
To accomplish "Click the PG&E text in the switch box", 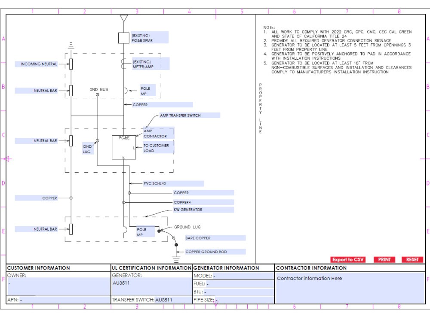I will 124,138.
